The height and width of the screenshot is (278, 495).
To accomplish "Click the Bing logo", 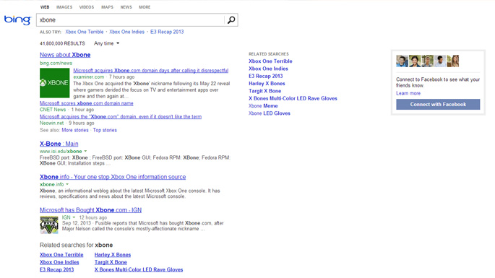I will (17, 20).
